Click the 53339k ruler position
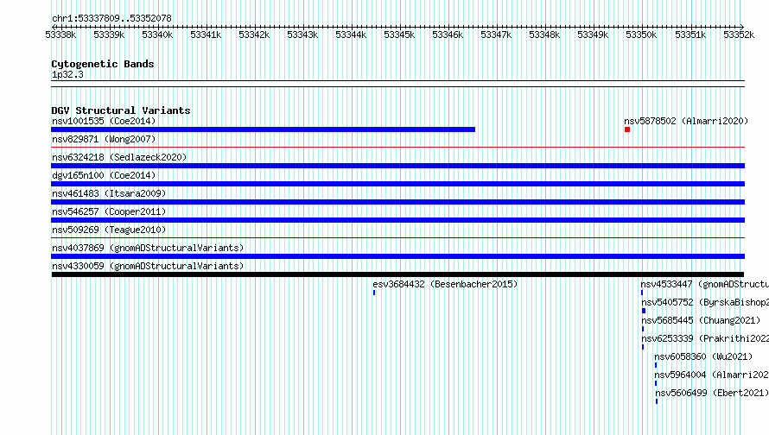 [109, 35]
